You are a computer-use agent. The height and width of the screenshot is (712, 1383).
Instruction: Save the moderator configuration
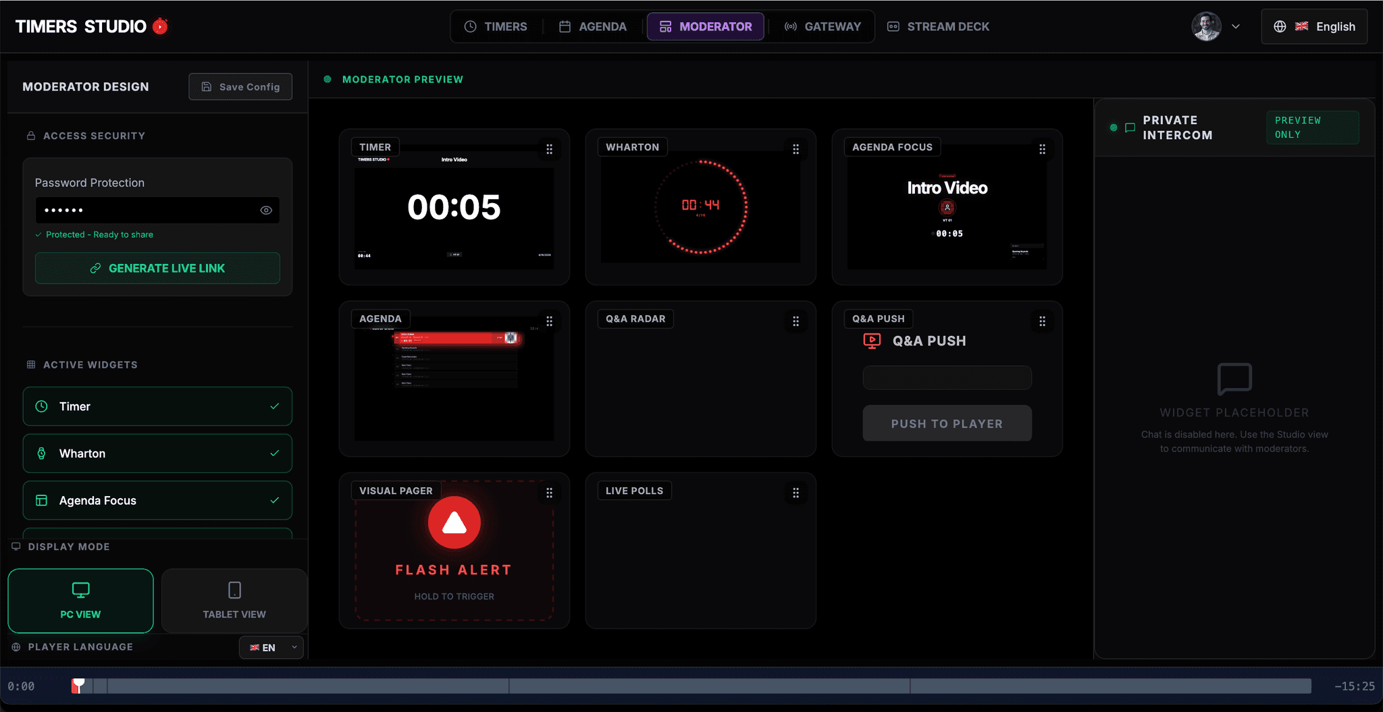pyautogui.click(x=240, y=86)
